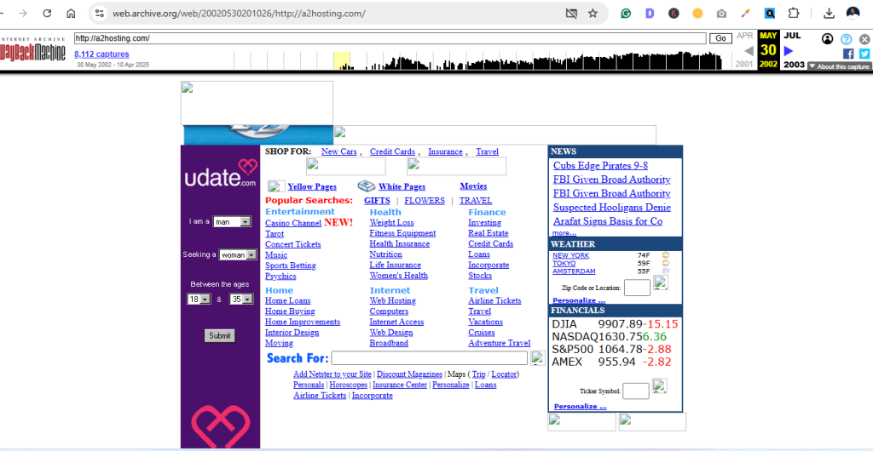Open the TOKYO weather link
This screenshot has width=873, height=451.
pyautogui.click(x=564, y=263)
